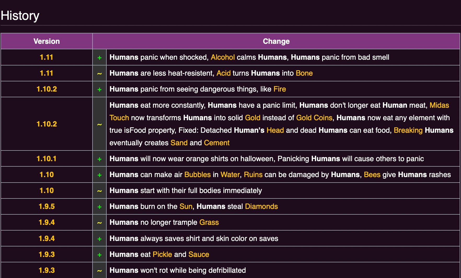Click the green plus icon for version 1.10.1

click(99, 159)
